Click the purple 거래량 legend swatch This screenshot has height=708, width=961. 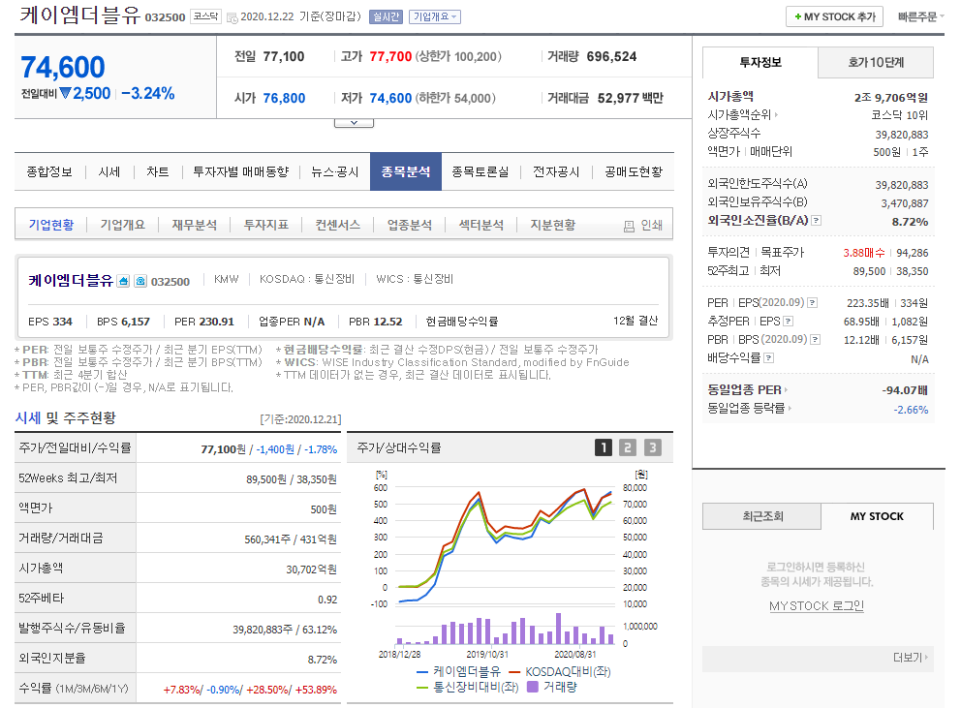pyautogui.click(x=533, y=687)
